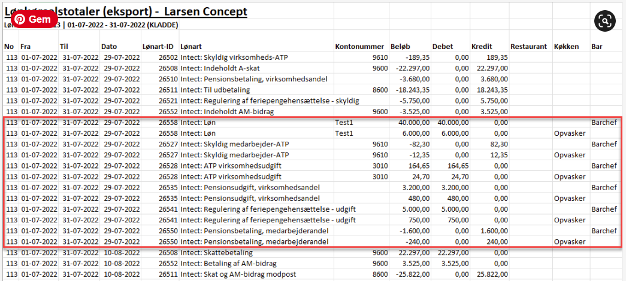Viewport: 626px width, 281px height.
Task: Select the Kredit cell 5.750,00
Action: point(495,101)
